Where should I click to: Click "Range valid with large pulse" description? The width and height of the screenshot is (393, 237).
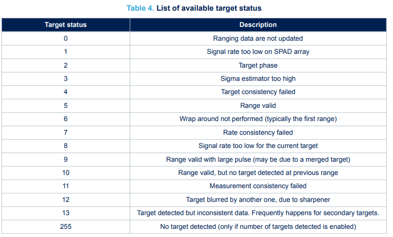[x=258, y=160]
